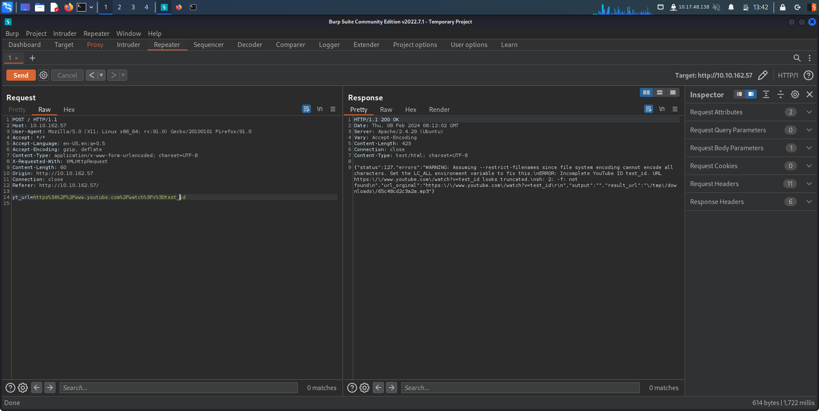Open Kali applications menu in taskbar
Screen dimensions: 819x411
tap(8, 7)
